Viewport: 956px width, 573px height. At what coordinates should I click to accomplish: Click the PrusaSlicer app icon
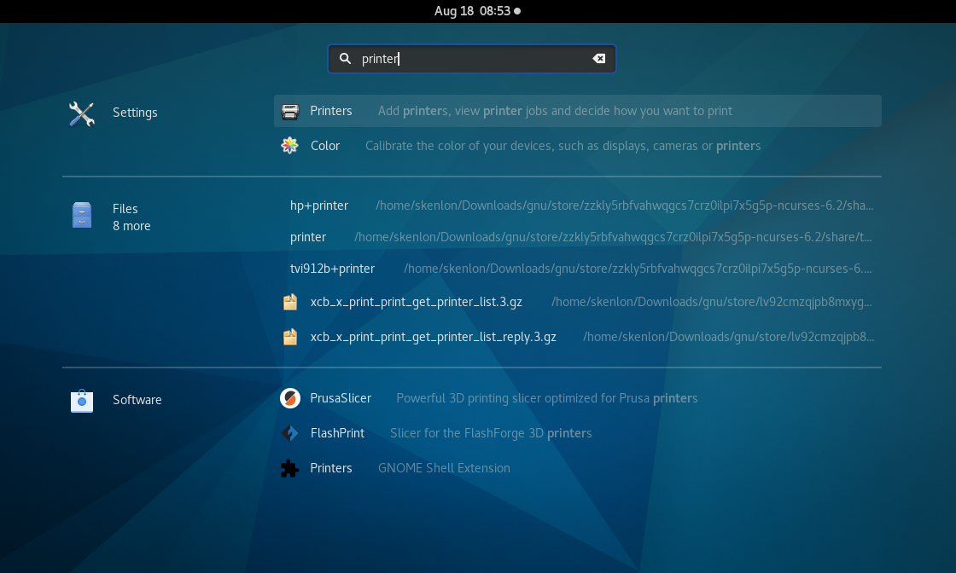[x=290, y=398]
